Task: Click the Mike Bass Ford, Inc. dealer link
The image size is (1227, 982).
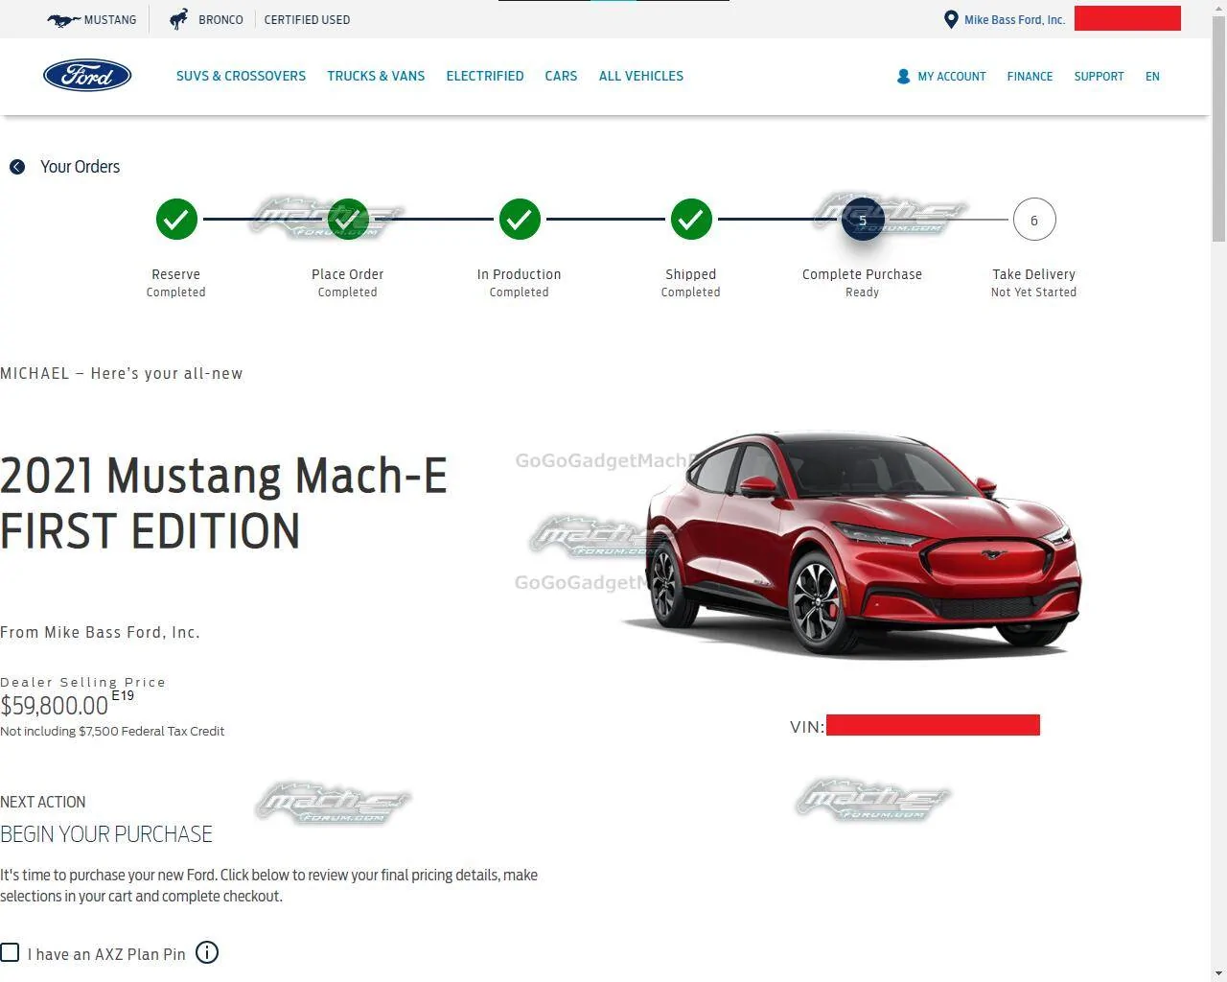Action: click(1014, 19)
